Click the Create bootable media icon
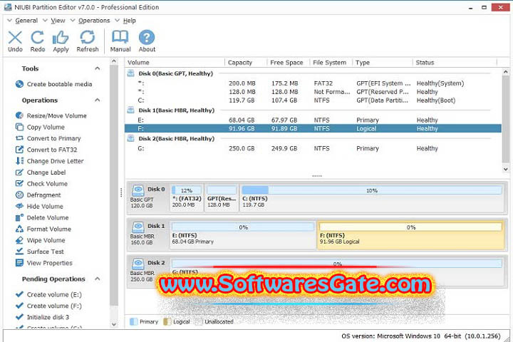 click(x=19, y=84)
